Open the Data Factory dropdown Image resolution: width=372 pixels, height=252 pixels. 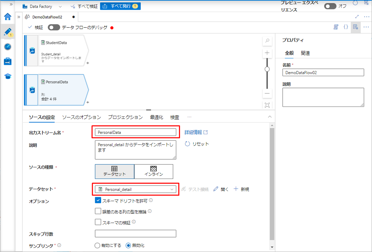click(42, 7)
